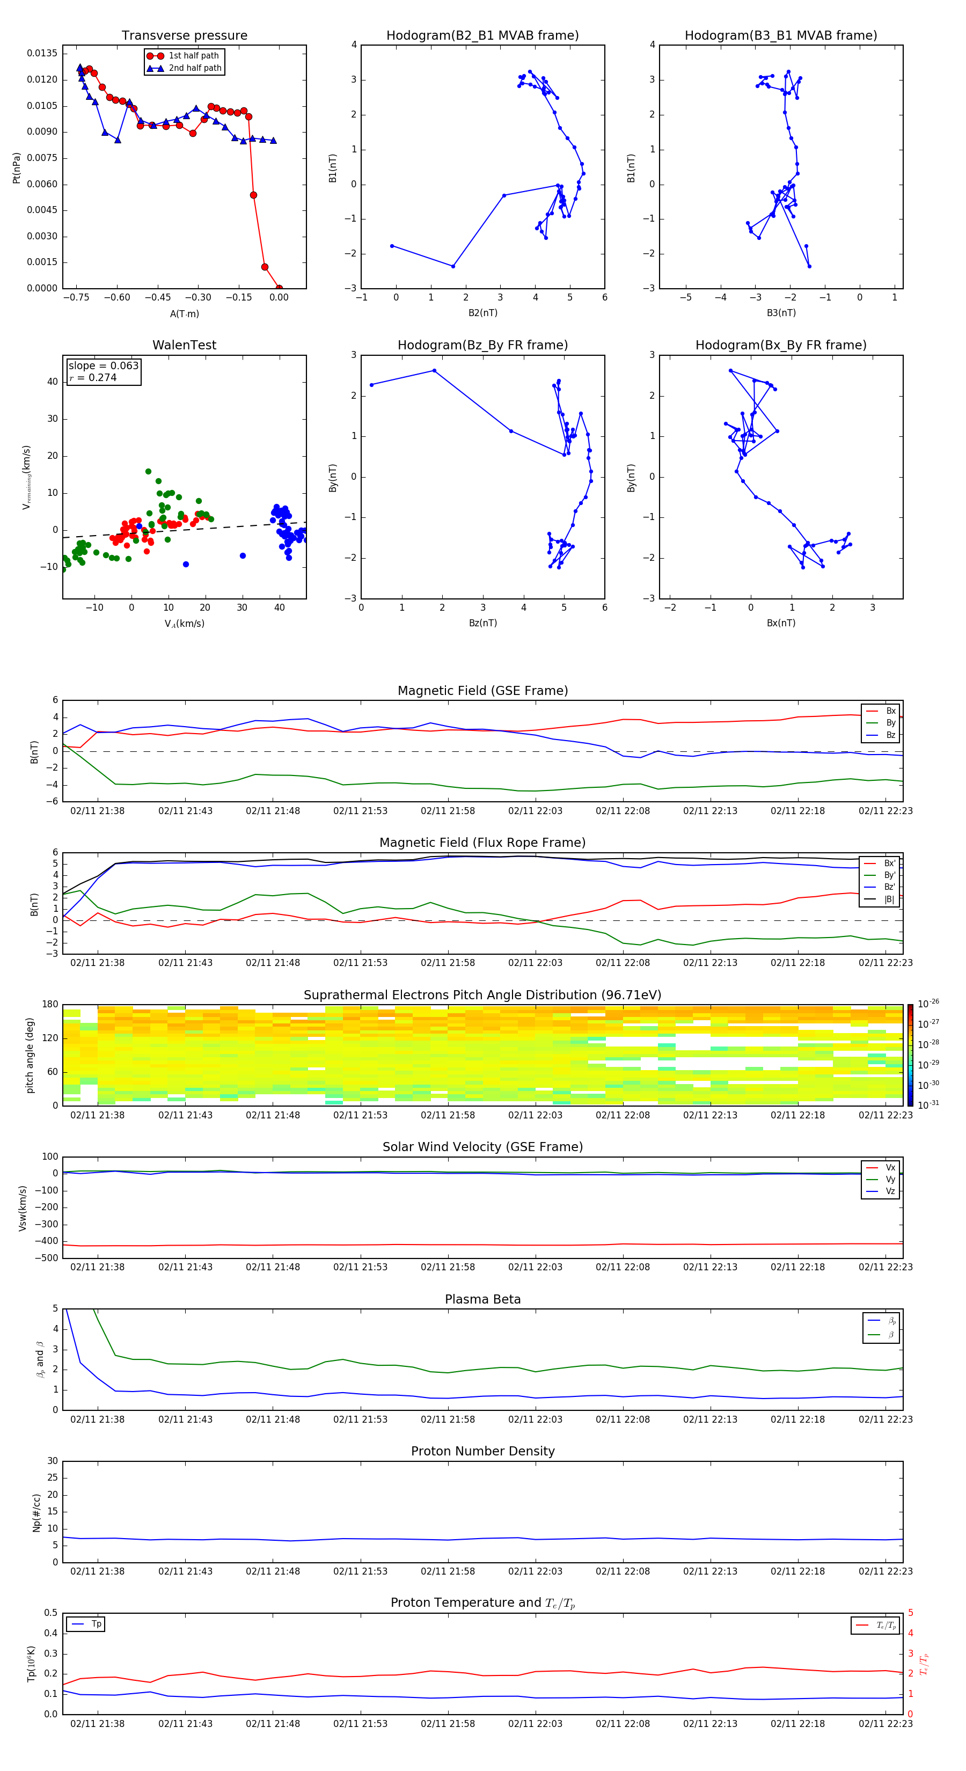Click the "B2(nT)" x-axis label
The height and width of the screenshot is (1771, 966).
click(482, 313)
